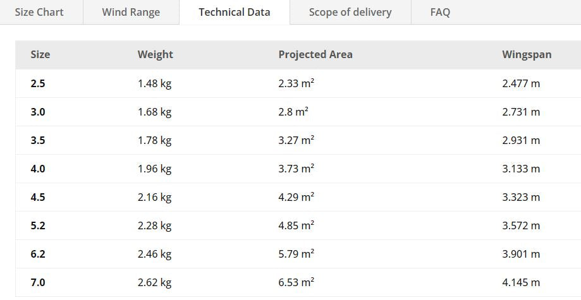This screenshot has height=300, width=581.
Task: Click the Weight column header
Action: point(155,54)
